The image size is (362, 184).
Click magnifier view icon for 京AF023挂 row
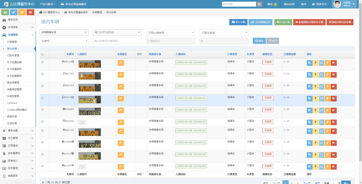(x=310, y=63)
